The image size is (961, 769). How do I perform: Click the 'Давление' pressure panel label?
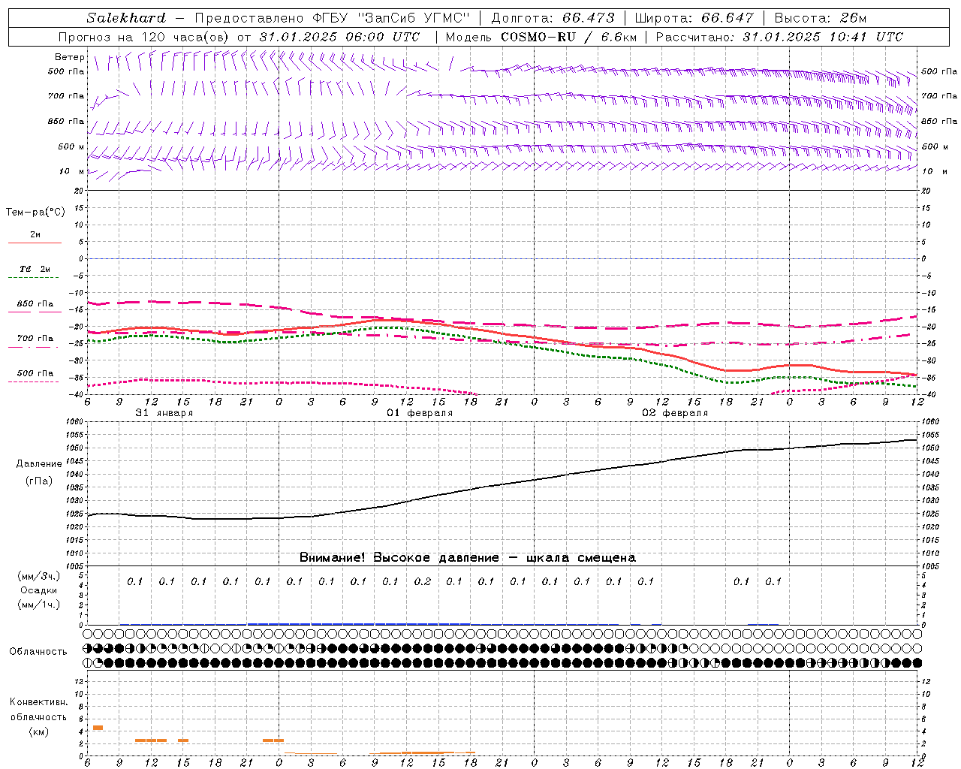point(39,464)
